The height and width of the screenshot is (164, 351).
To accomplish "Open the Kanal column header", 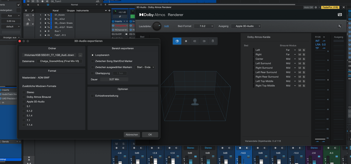I will click(56, 11).
